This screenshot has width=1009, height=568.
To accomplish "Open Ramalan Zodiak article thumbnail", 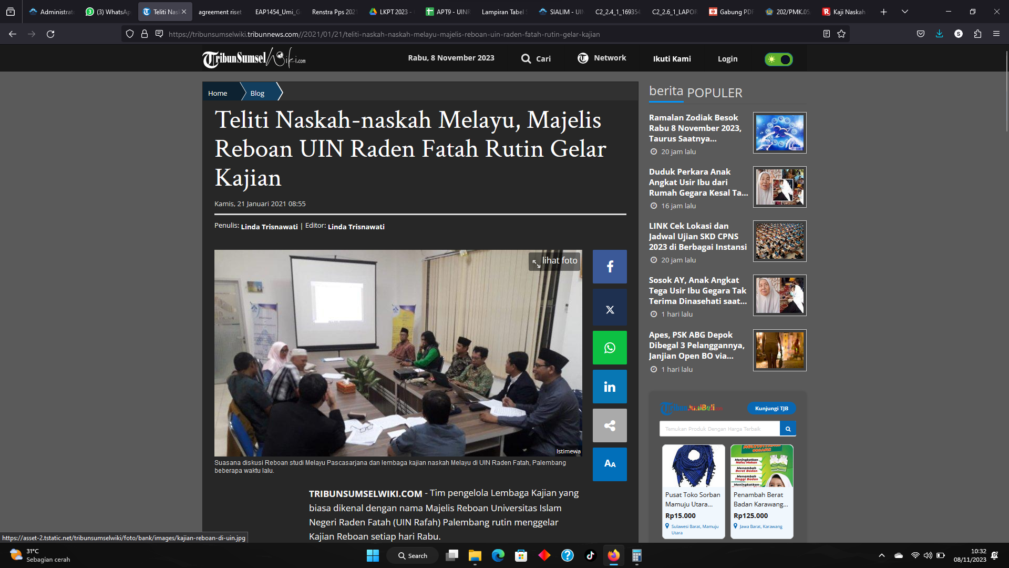I will tap(779, 133).
